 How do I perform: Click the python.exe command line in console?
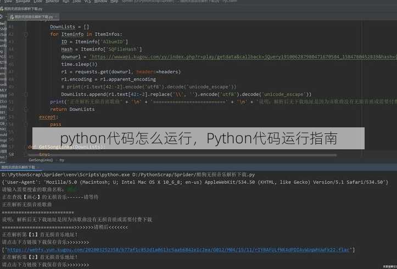128,175
